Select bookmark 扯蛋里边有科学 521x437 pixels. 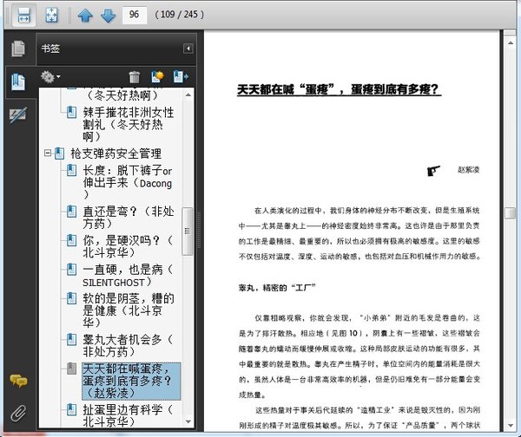point(128,415)
